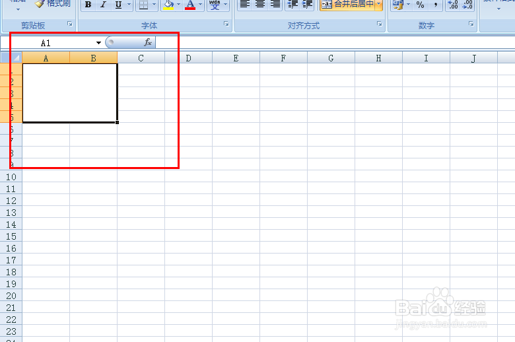Image resolution: width=515 pixels, height=342 pixels.
Task: Open the borders dropdown arrow
Action: point(154,5)
